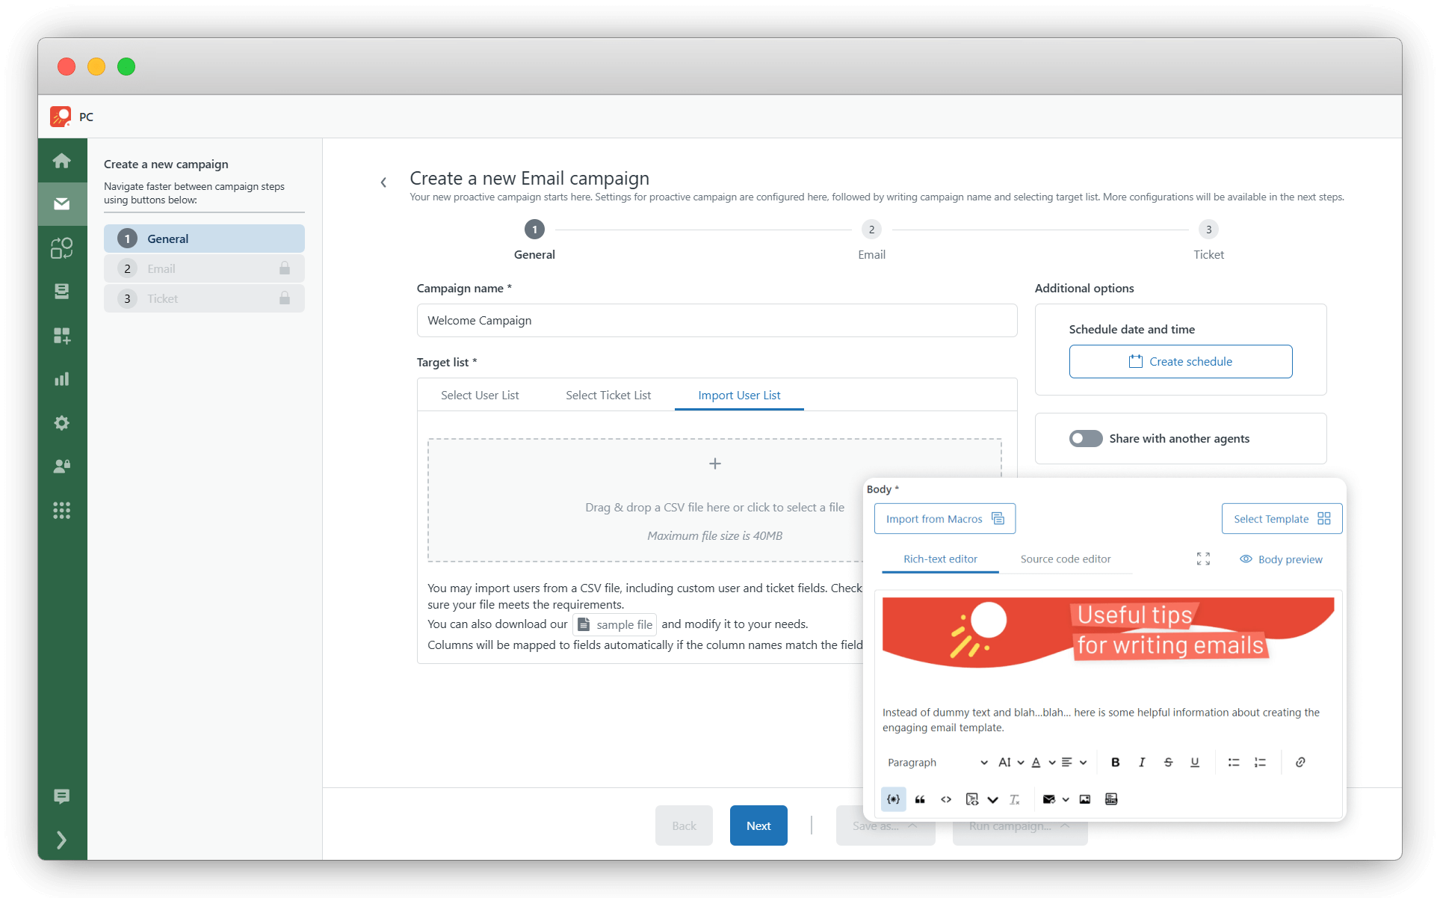
Task: Go back using the arrow beside page title
Action: pos(383,182)
